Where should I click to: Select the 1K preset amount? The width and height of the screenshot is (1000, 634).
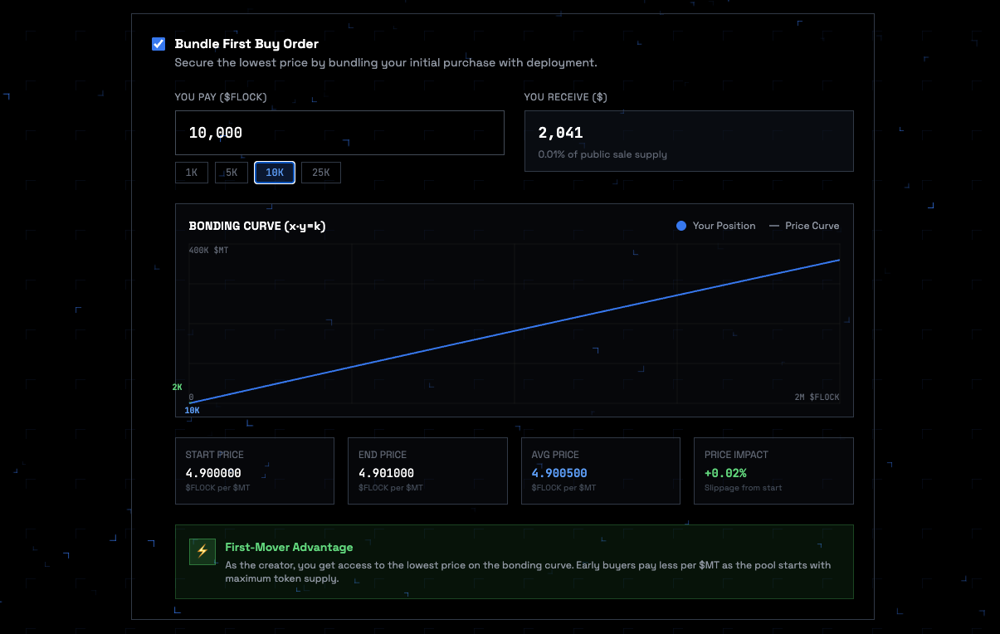pyautogui.click(x=191, y=173)
